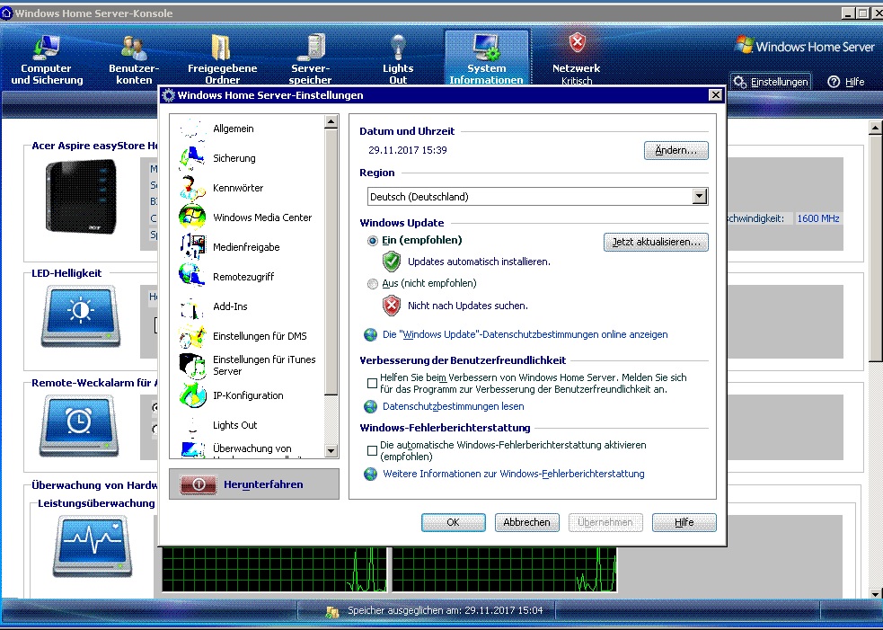883x630 pixels.
Task: Check the Benutzerfreundlichkeit improvement program box
Action: point(372,384)
